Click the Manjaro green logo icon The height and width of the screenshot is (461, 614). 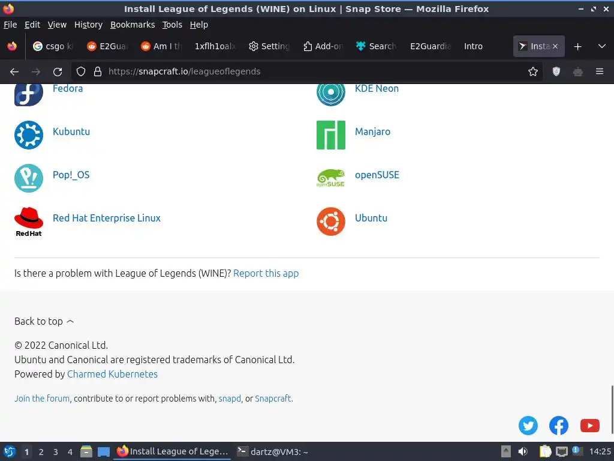click(331, 135)
